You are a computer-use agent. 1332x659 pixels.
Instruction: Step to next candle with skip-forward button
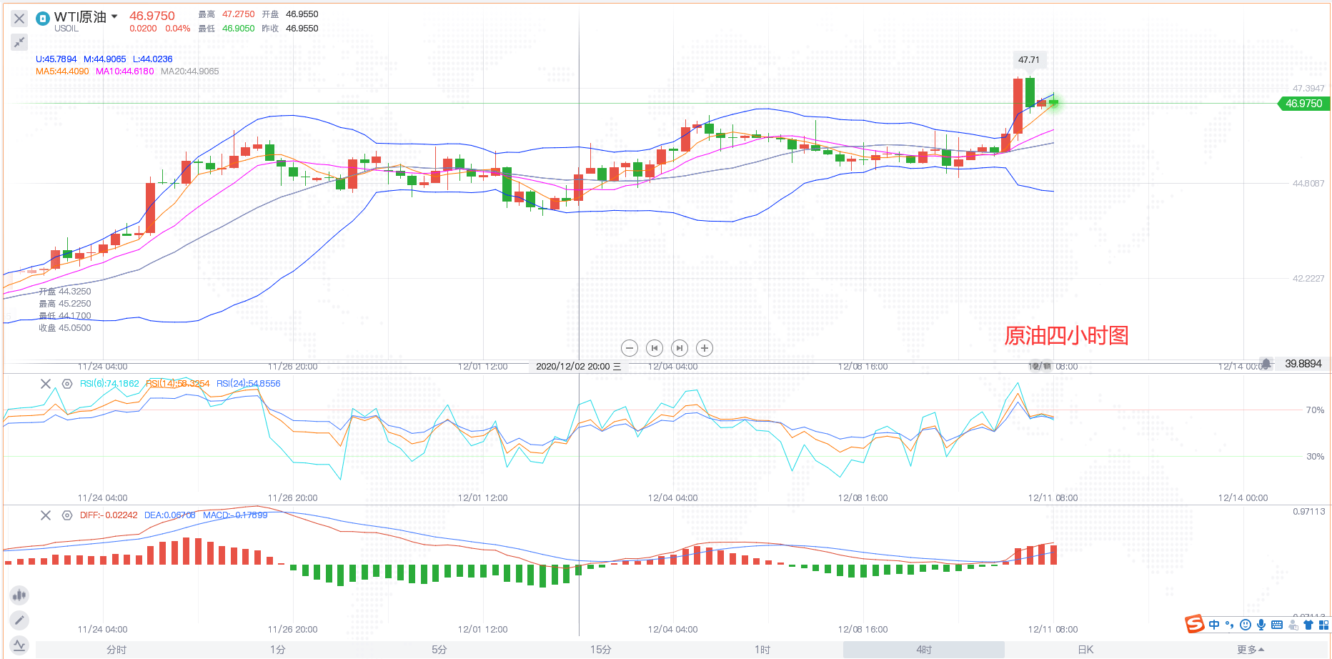[680, 348]
